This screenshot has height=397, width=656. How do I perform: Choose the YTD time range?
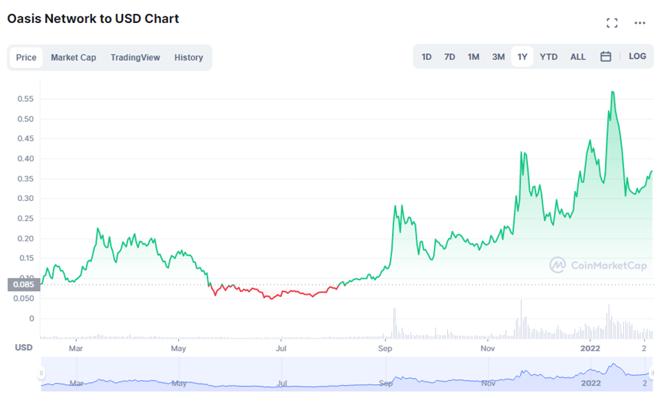pyautogui.click(x=548, y=57)
